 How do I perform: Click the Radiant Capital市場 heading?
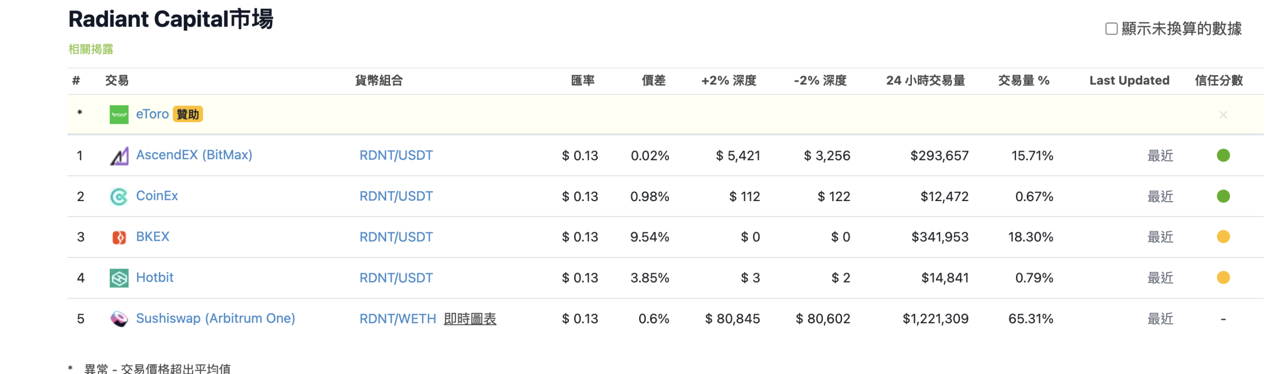coord(171,19)
